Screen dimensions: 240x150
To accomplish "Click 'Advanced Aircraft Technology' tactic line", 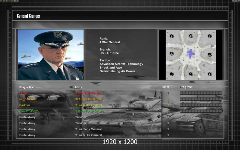I will (121, 64).
